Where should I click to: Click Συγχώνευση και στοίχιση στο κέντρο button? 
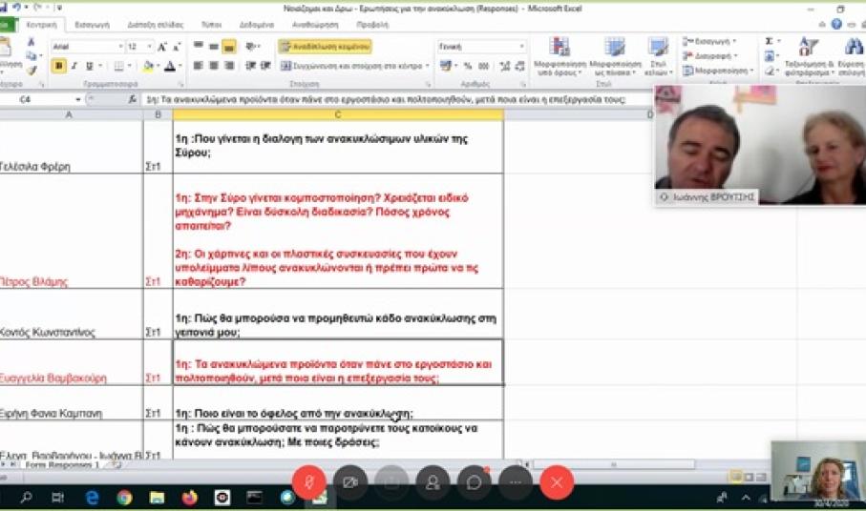[x=354, y=66]
